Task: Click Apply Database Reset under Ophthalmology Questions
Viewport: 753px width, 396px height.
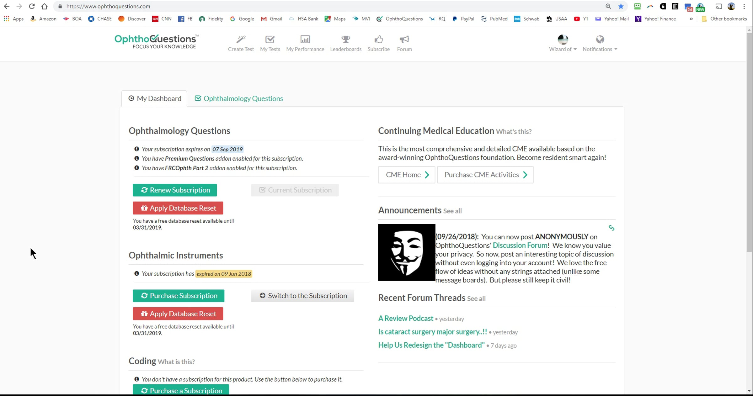Action: click(178, 208)
